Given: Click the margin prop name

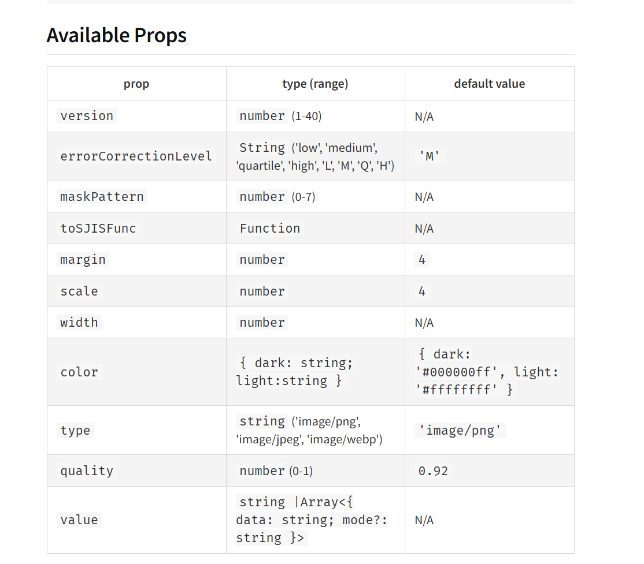Looking at the screenshot, I should [x=83, y=260].
